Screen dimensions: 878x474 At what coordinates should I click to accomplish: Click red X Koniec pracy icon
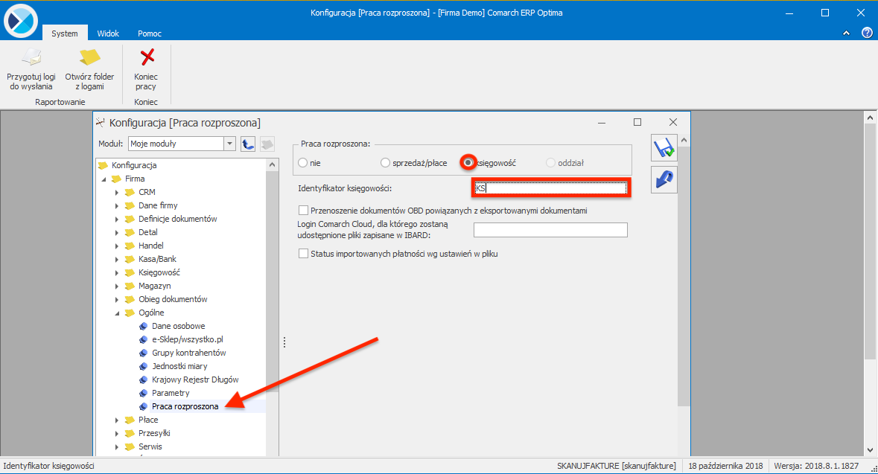(x=147, y=57)
